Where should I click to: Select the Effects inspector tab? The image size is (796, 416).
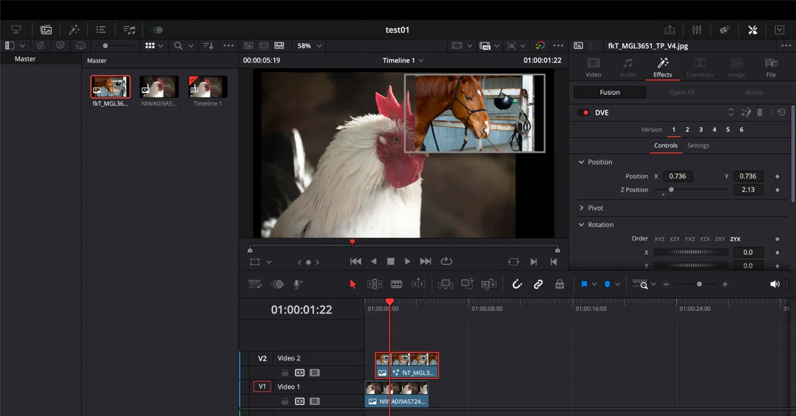(663, 68)
